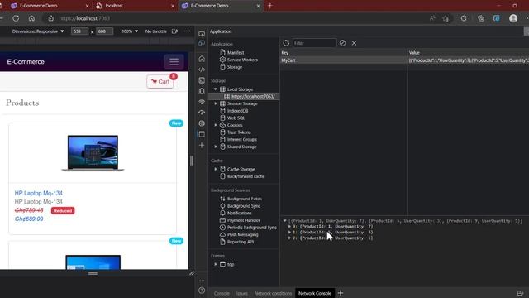Open the Network wifi icon tool
The image size is (529, 298).
[202, 102]
